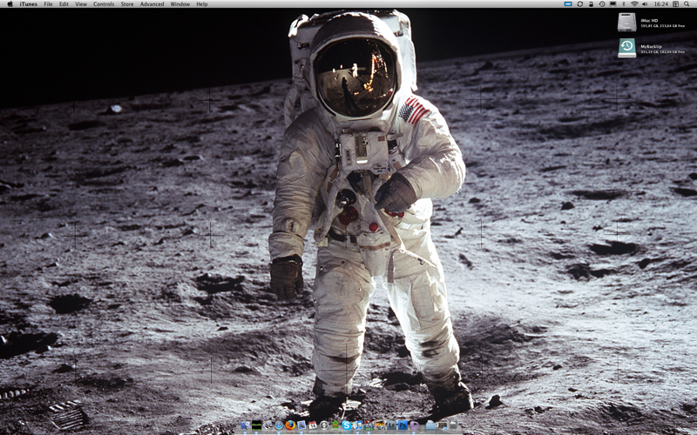Screen dimensions: 697x435
Task: Open the Store menu
Action: click(127, 4)
